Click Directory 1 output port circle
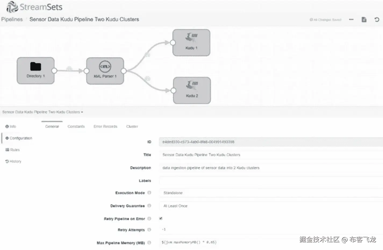The image size is (383, 250). pyautogui.click(x=54, y=71)
